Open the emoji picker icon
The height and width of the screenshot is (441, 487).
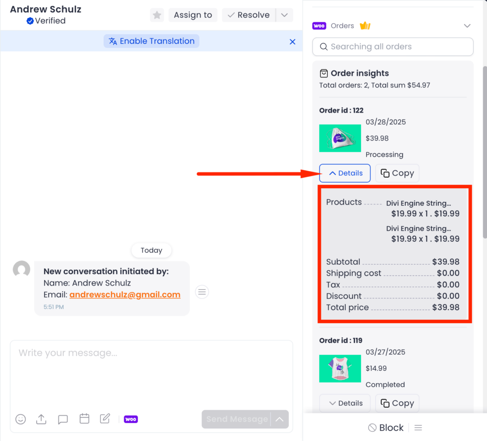coord(20,419)
